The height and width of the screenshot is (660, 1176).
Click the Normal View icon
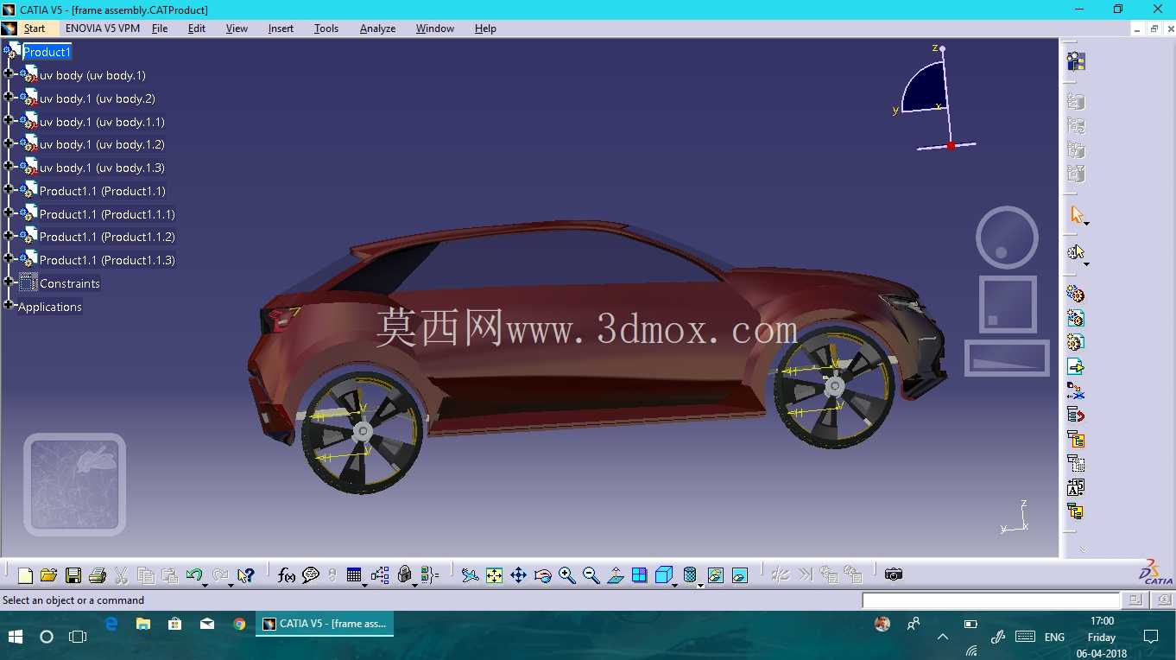click(x=616, y=575)
